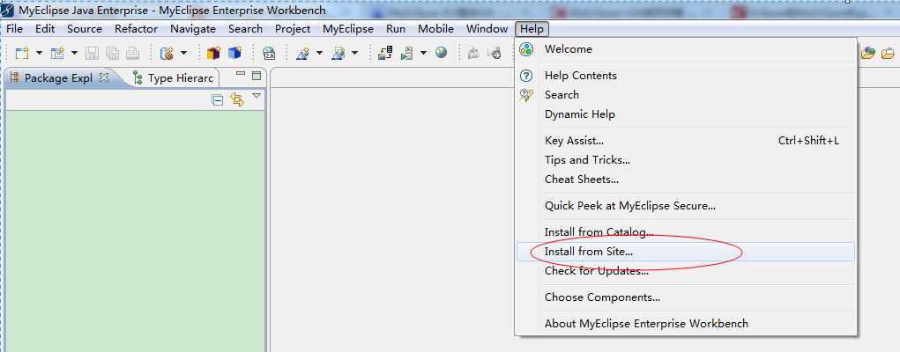Click the grayed server arrow toolbar icon
Screen dimensions: 900x352
(495, 54)
